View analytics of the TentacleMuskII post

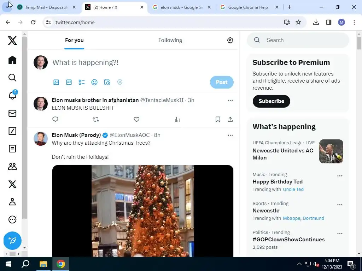[177, 119]
